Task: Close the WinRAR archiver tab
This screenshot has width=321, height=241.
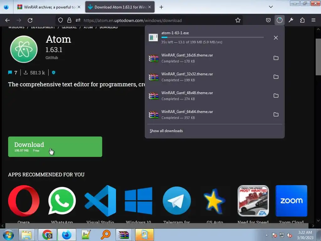Action: (x=79, y=7)
